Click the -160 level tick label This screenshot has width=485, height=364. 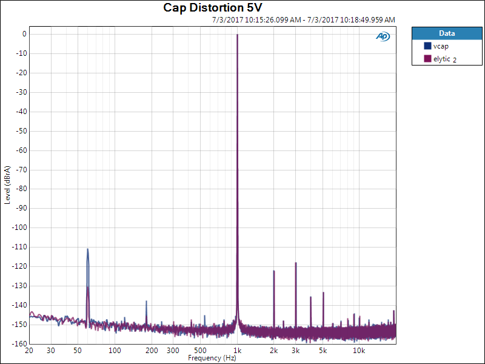pos(19,343)
